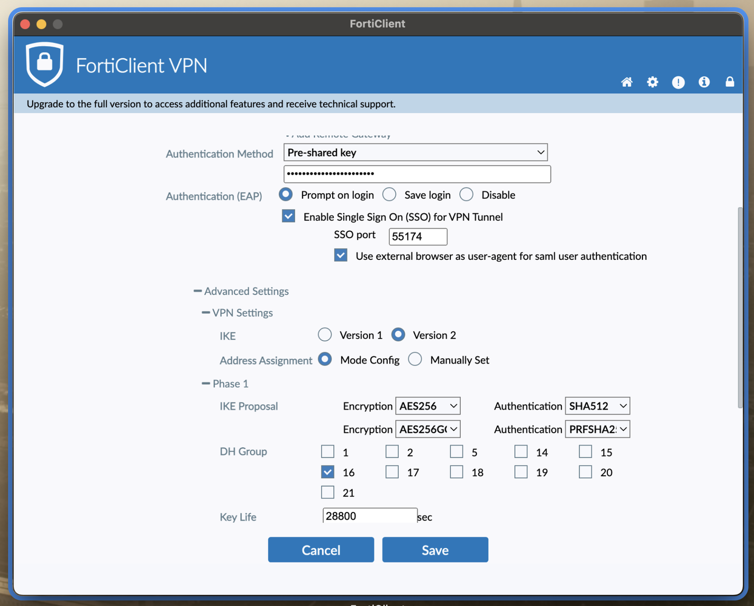Viewport: 754px width, 606px height.
Task: Click the Save button
Action: click(x=435, y=550)
